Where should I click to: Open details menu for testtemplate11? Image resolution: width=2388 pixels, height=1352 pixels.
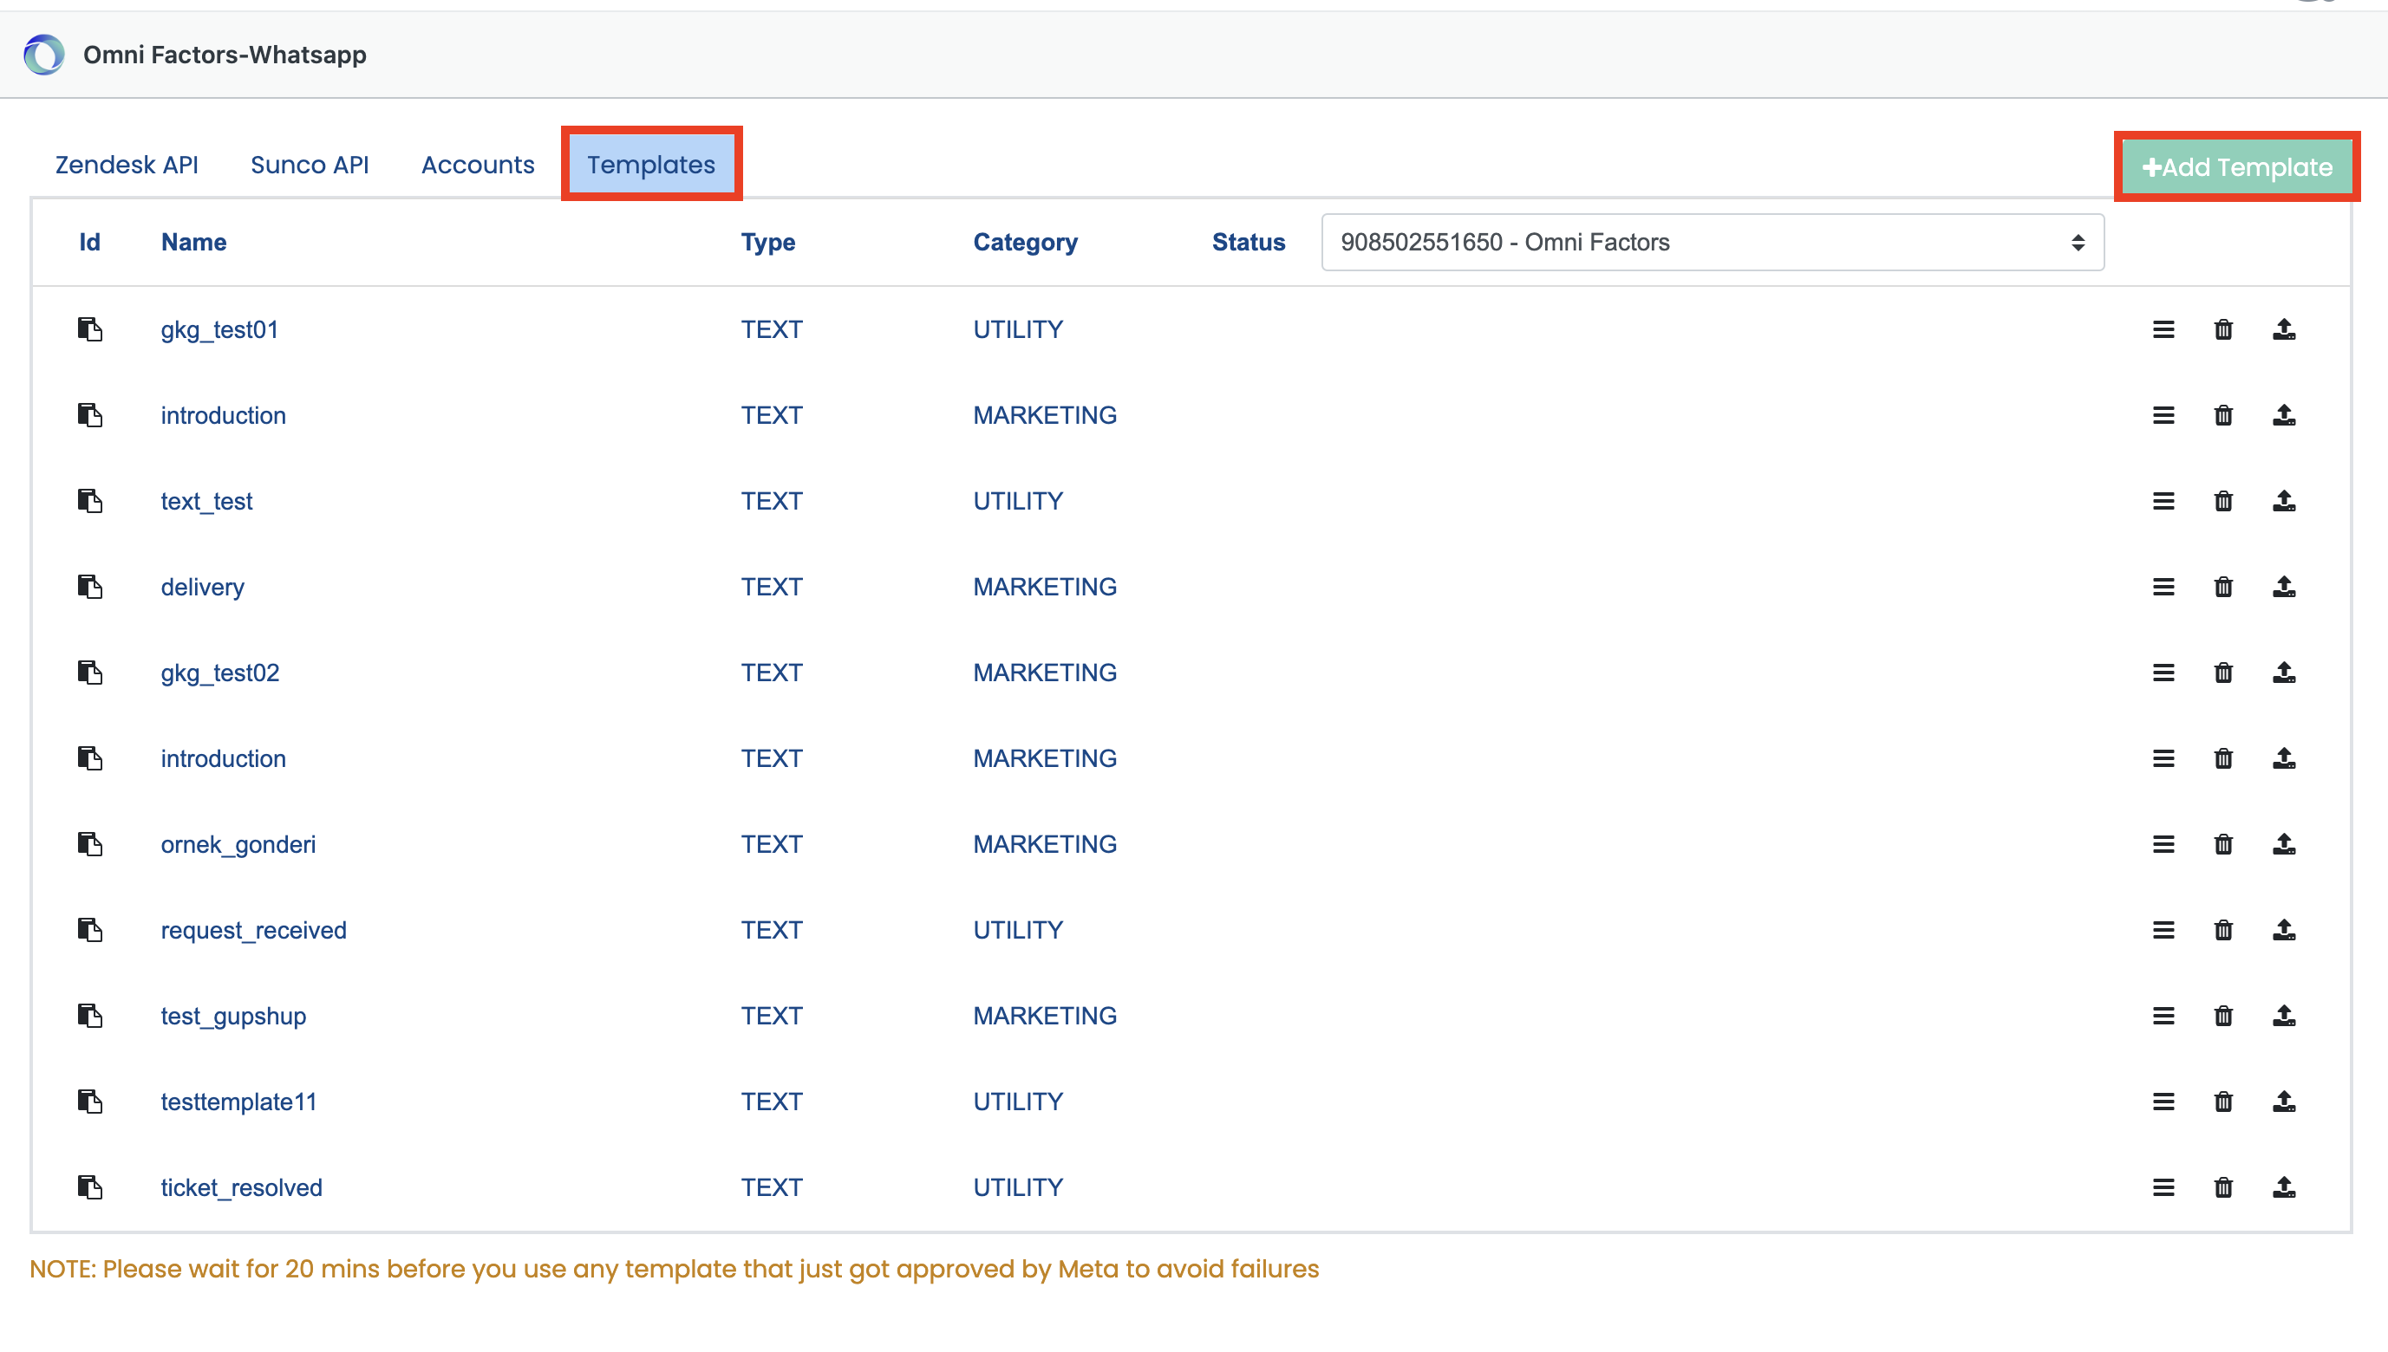(x=2163, y=1102)
